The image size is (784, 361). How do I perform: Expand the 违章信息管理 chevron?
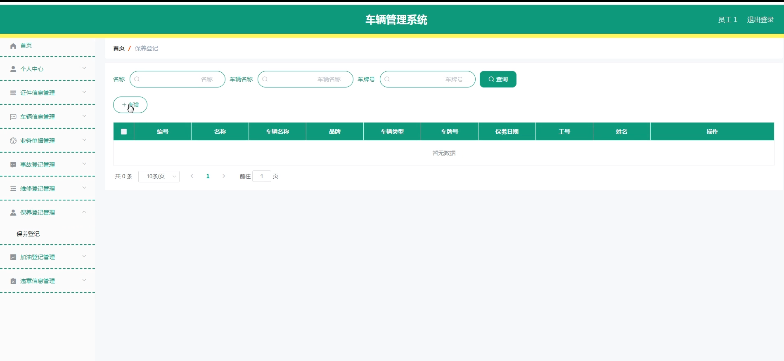tap(84, 280)
